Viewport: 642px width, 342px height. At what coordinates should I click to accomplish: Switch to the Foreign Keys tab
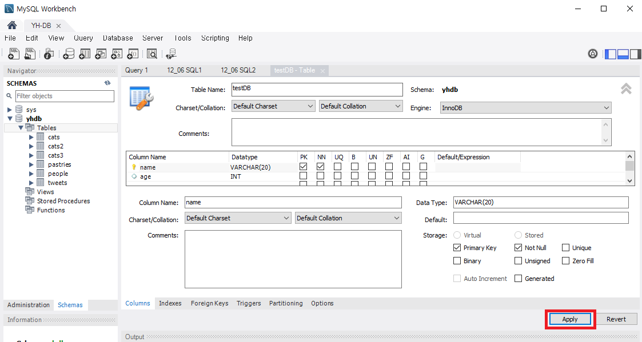pyautogui.click(x=210, y=303)
